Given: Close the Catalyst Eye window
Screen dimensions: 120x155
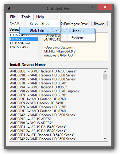Looking at the screenshot, I should 105,7.
